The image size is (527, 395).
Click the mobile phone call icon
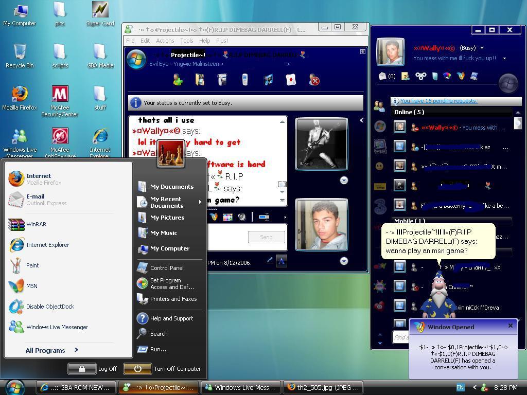(245, 80)
